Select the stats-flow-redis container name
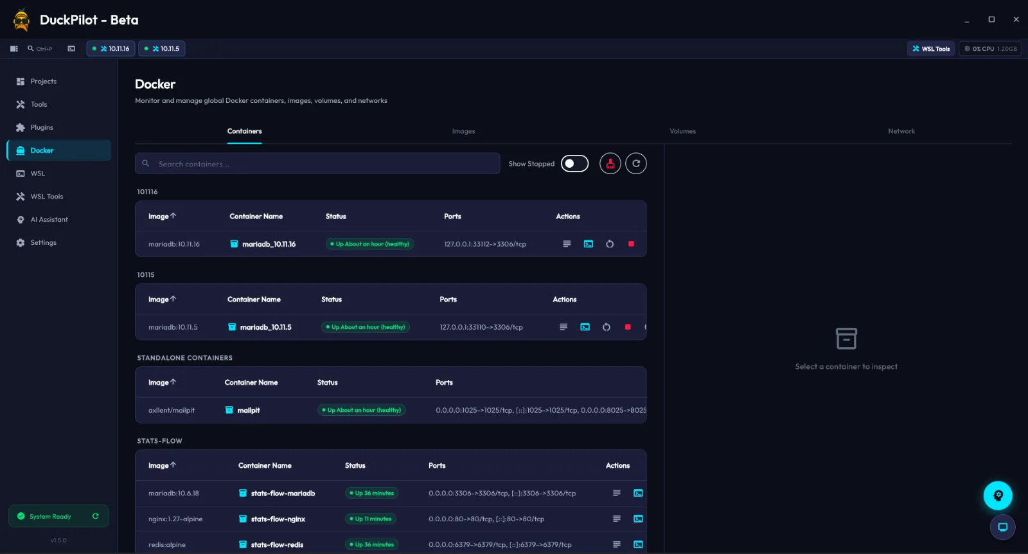This screenshot has height=554, width=1028. 278,545
